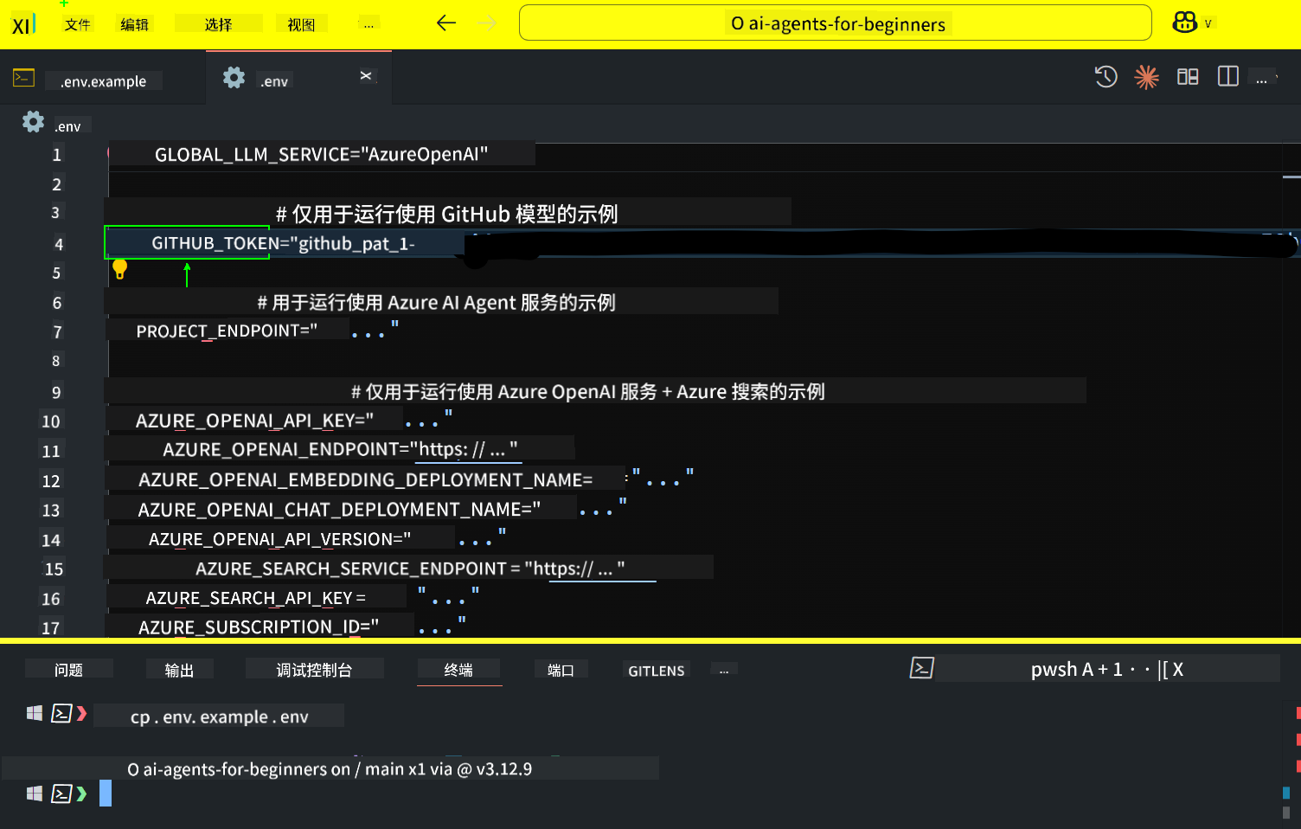Click the lightbulb quick fix icon
The height and width of the screenshot is (829, 1301).
coord(120,270)
